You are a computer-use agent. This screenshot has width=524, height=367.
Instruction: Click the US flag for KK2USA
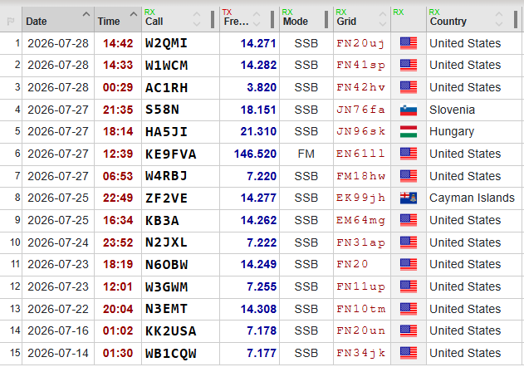click(x=409, y=331)
